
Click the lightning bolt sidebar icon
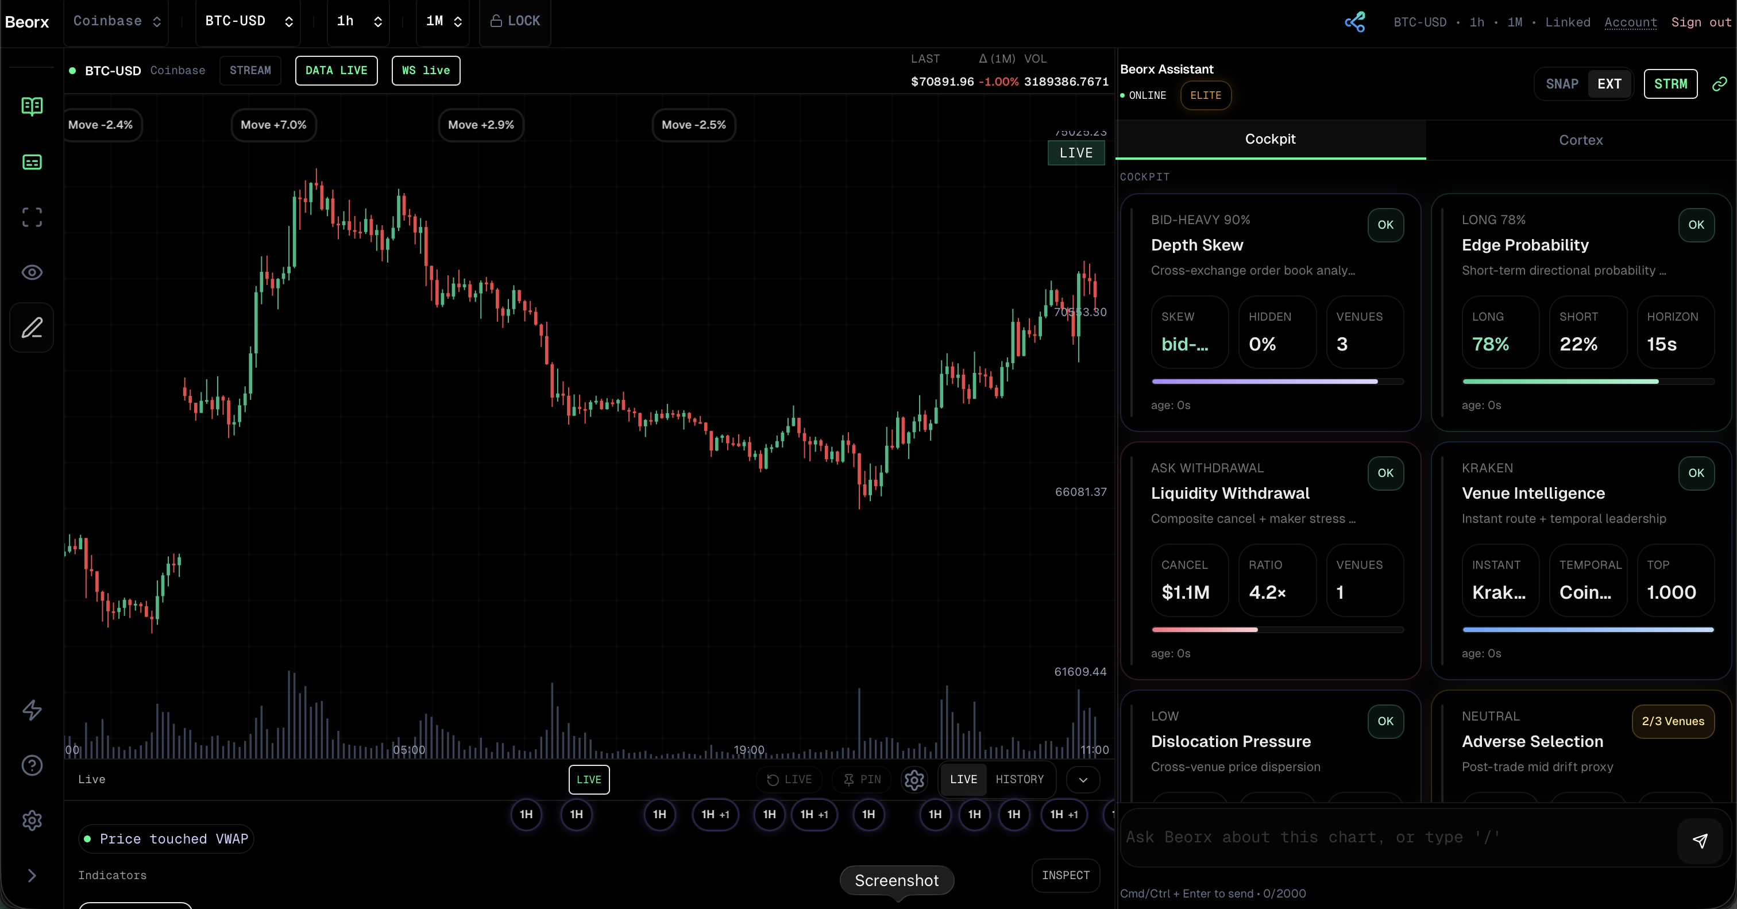tap(32, 710)
